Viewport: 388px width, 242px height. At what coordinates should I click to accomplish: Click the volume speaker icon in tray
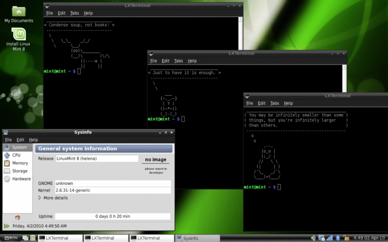click(x=313, y=237)
